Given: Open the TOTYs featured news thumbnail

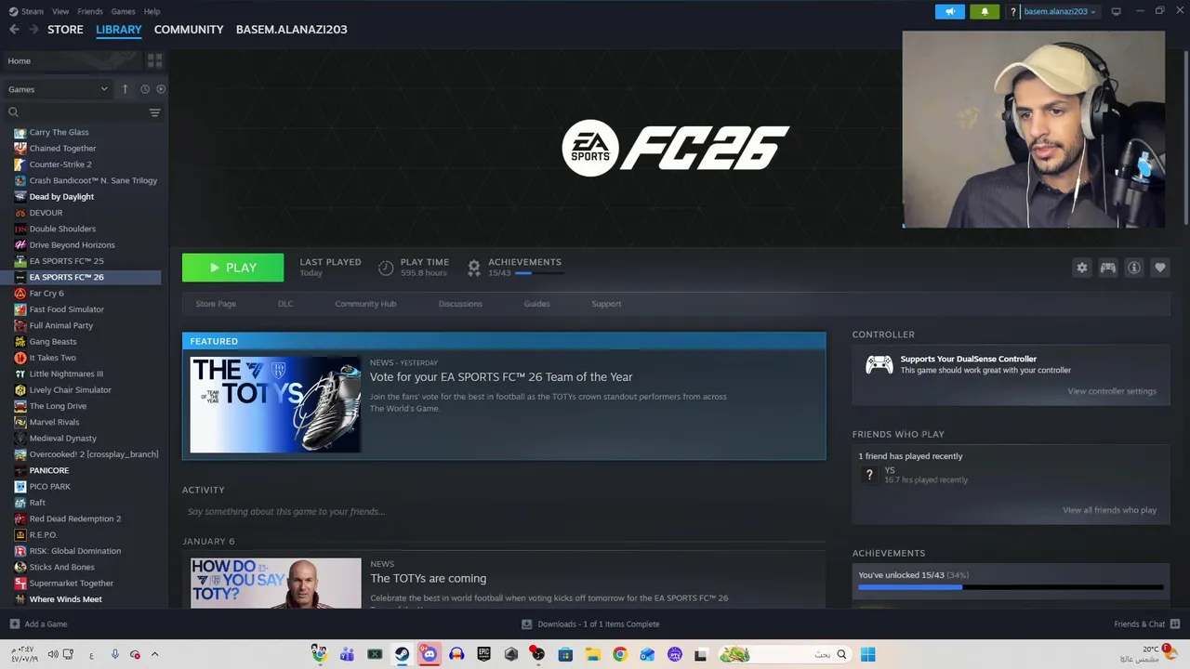Looking at the screenshot, I should point(275,405).
